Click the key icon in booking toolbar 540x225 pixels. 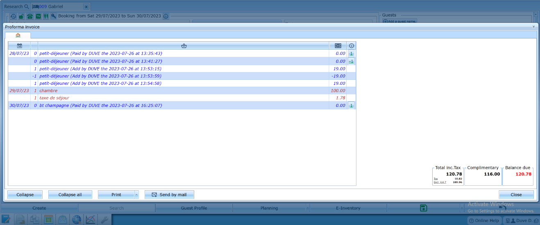(53, 16)
